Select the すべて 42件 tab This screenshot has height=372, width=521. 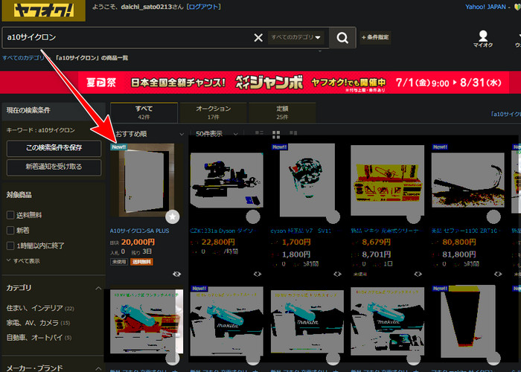pyautogui.click(x=144, y=112)
